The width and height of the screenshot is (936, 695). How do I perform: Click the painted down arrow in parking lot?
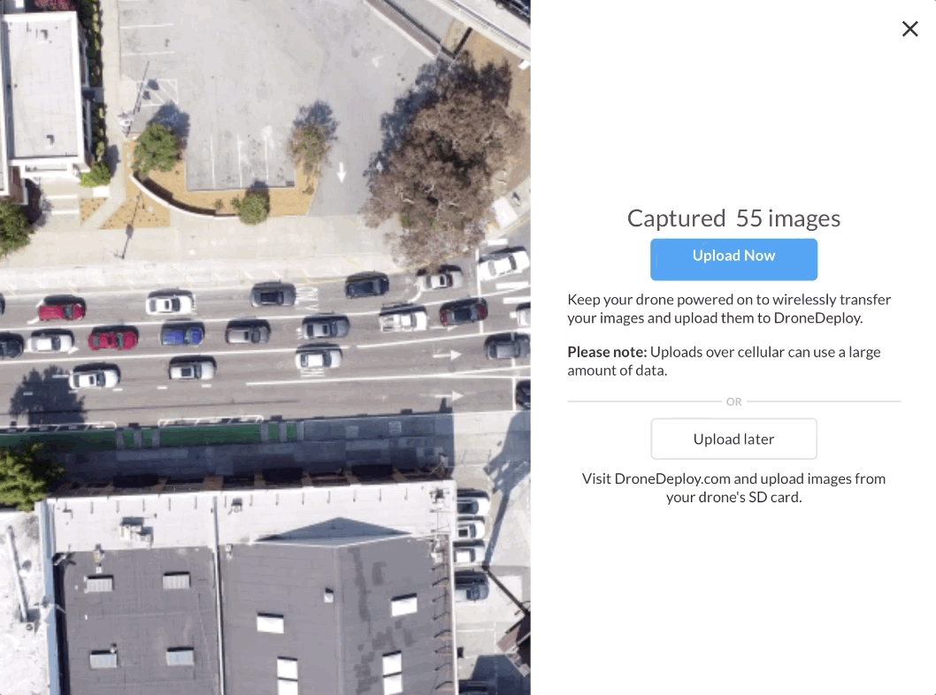(x=341, y=172)
